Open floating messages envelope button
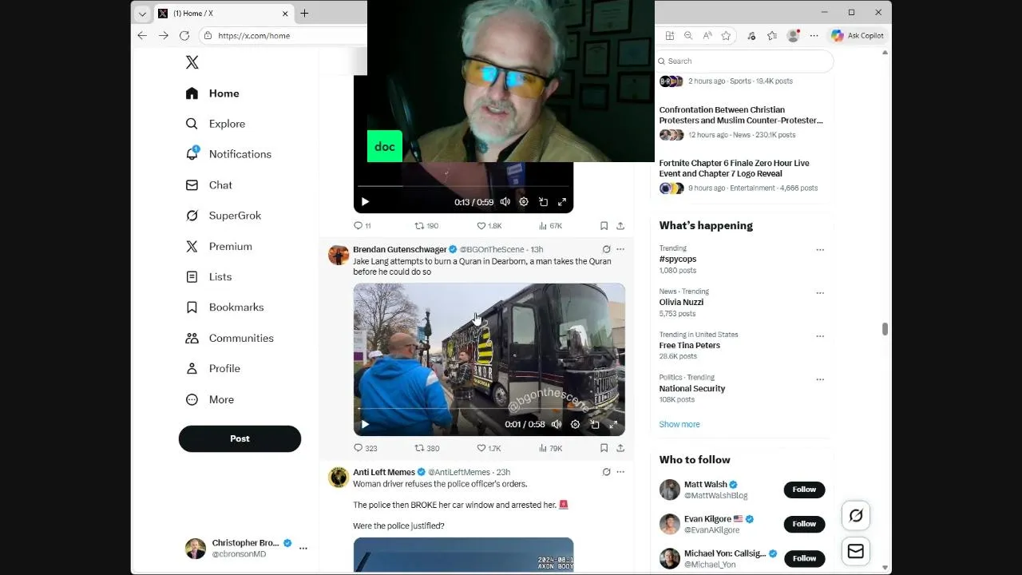The height and width of the screenshot is (575, 1022). coord(856,552)
